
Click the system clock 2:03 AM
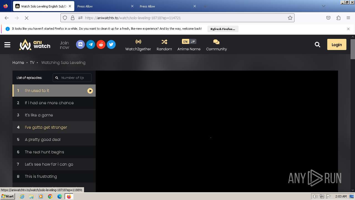click(341, 196)
